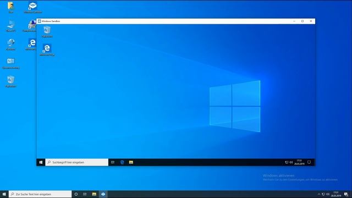This screenshot has height=198, width=352.
Task: Click the host search box 'Zur Suche Text hier eingeben'
Action: point(40,194)
